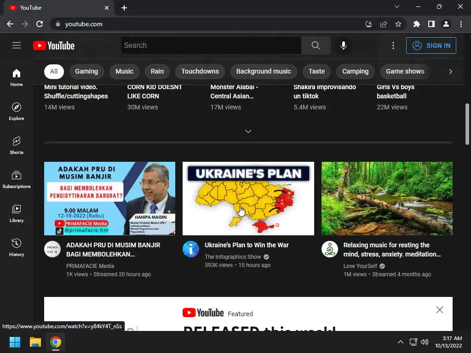Close the YouTube Featured banner
This screenshot has height=353, width=471.
[439, 310]
